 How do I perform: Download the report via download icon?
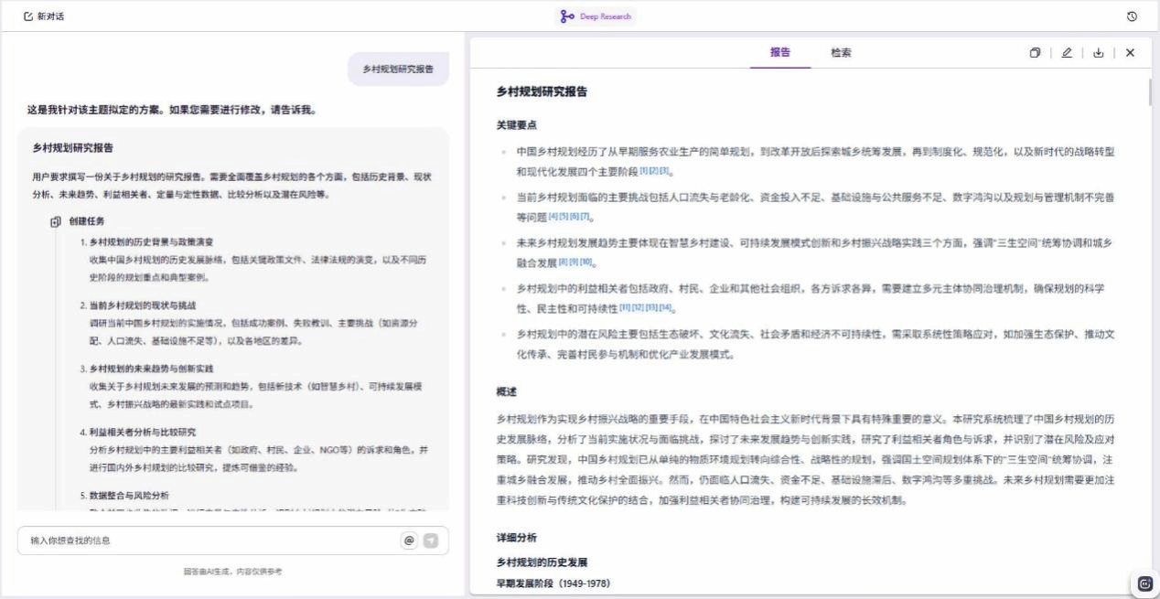1099,53
